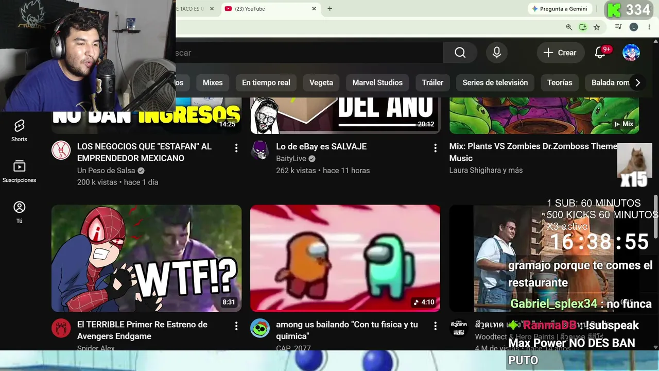Click the 4:10 duration badge

[424, 302]
